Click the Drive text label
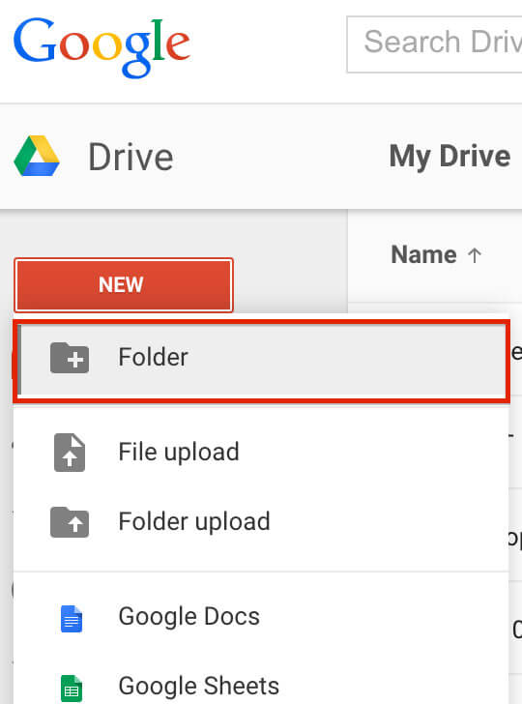 [x=130, y=158]
